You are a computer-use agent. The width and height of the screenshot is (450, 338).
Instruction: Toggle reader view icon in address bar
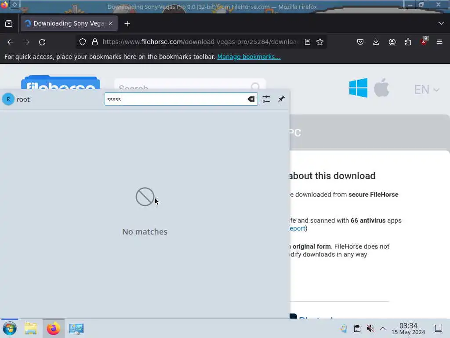click(307, 42)
